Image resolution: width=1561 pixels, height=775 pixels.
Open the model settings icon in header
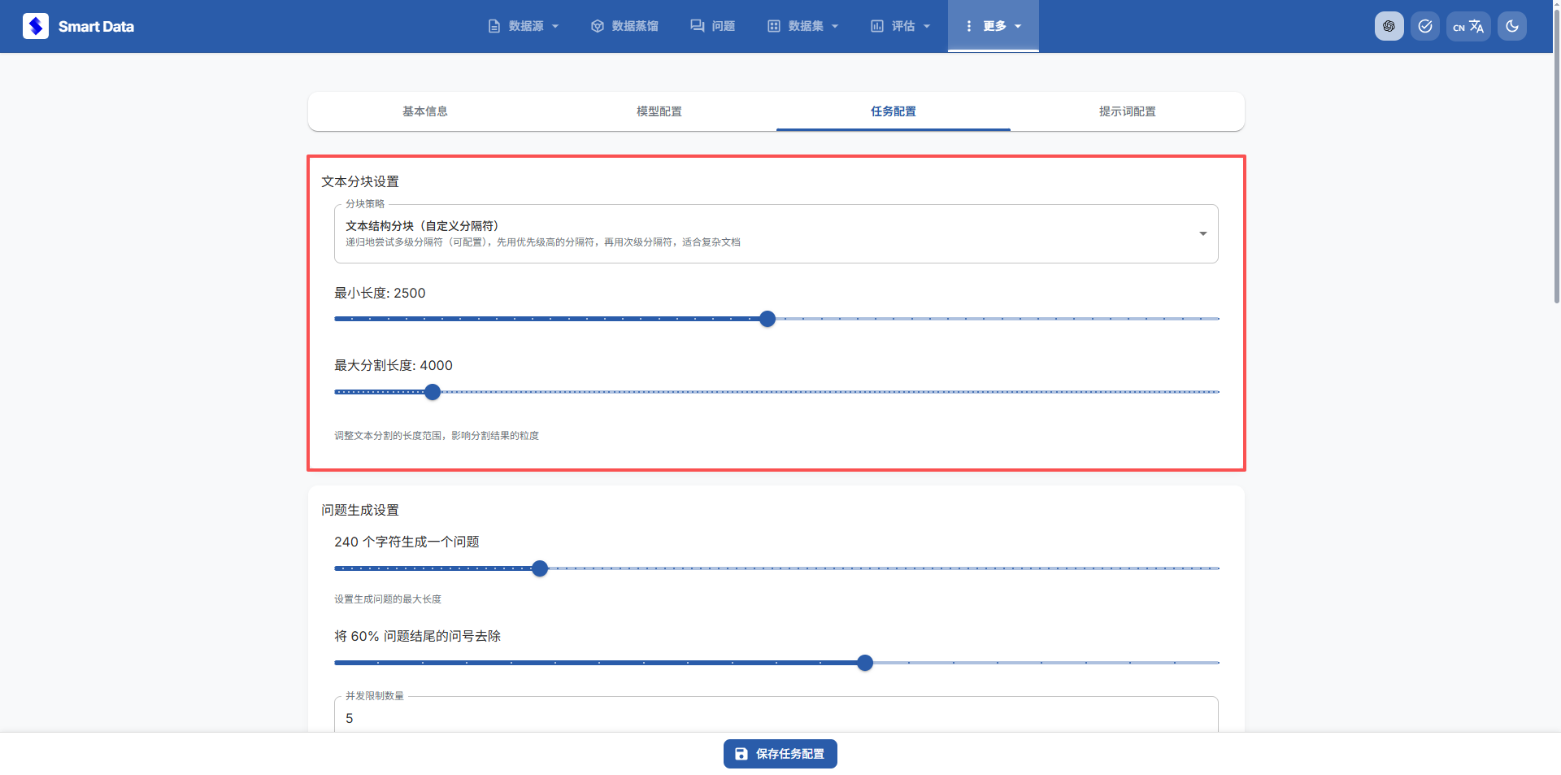click(1389, 26)
